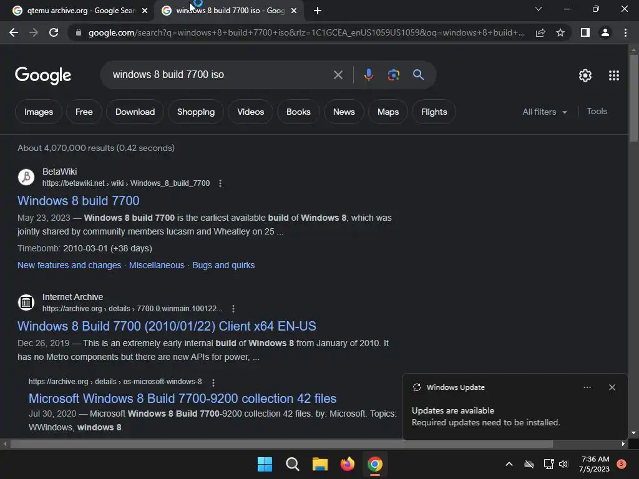
Task: Click the Chrome taskbar icon
Action: [375, 464]
